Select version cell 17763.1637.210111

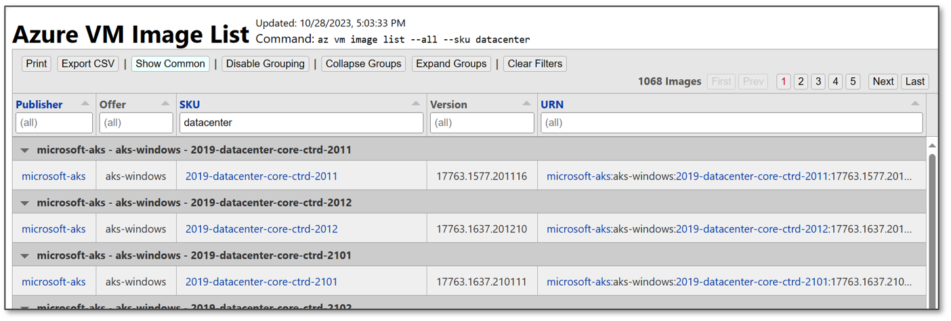point(482,282)
